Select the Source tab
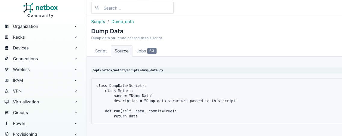The image size is (342, 136). 122,51
